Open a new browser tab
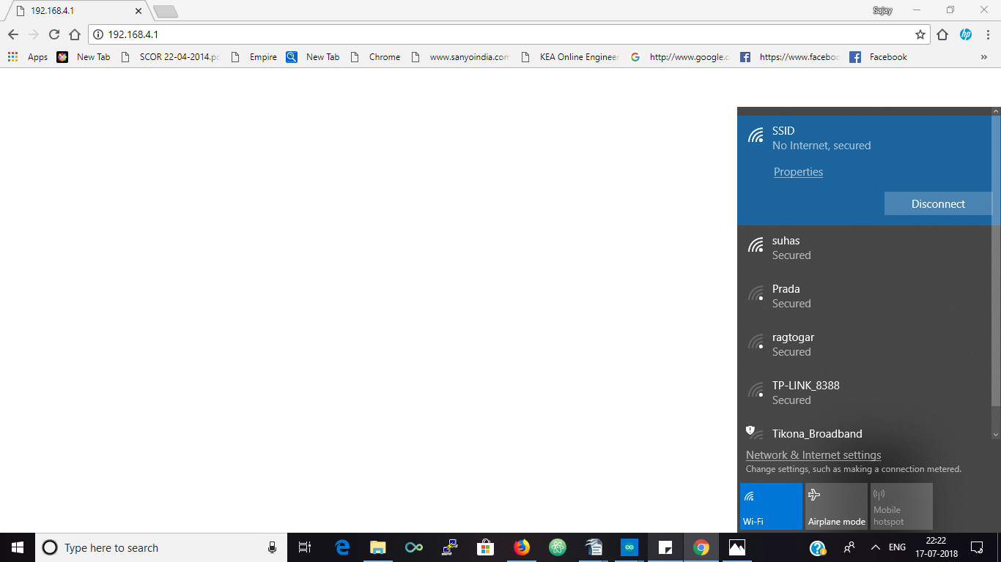This screenshot has width=1001, height=562. pos(166,12)
